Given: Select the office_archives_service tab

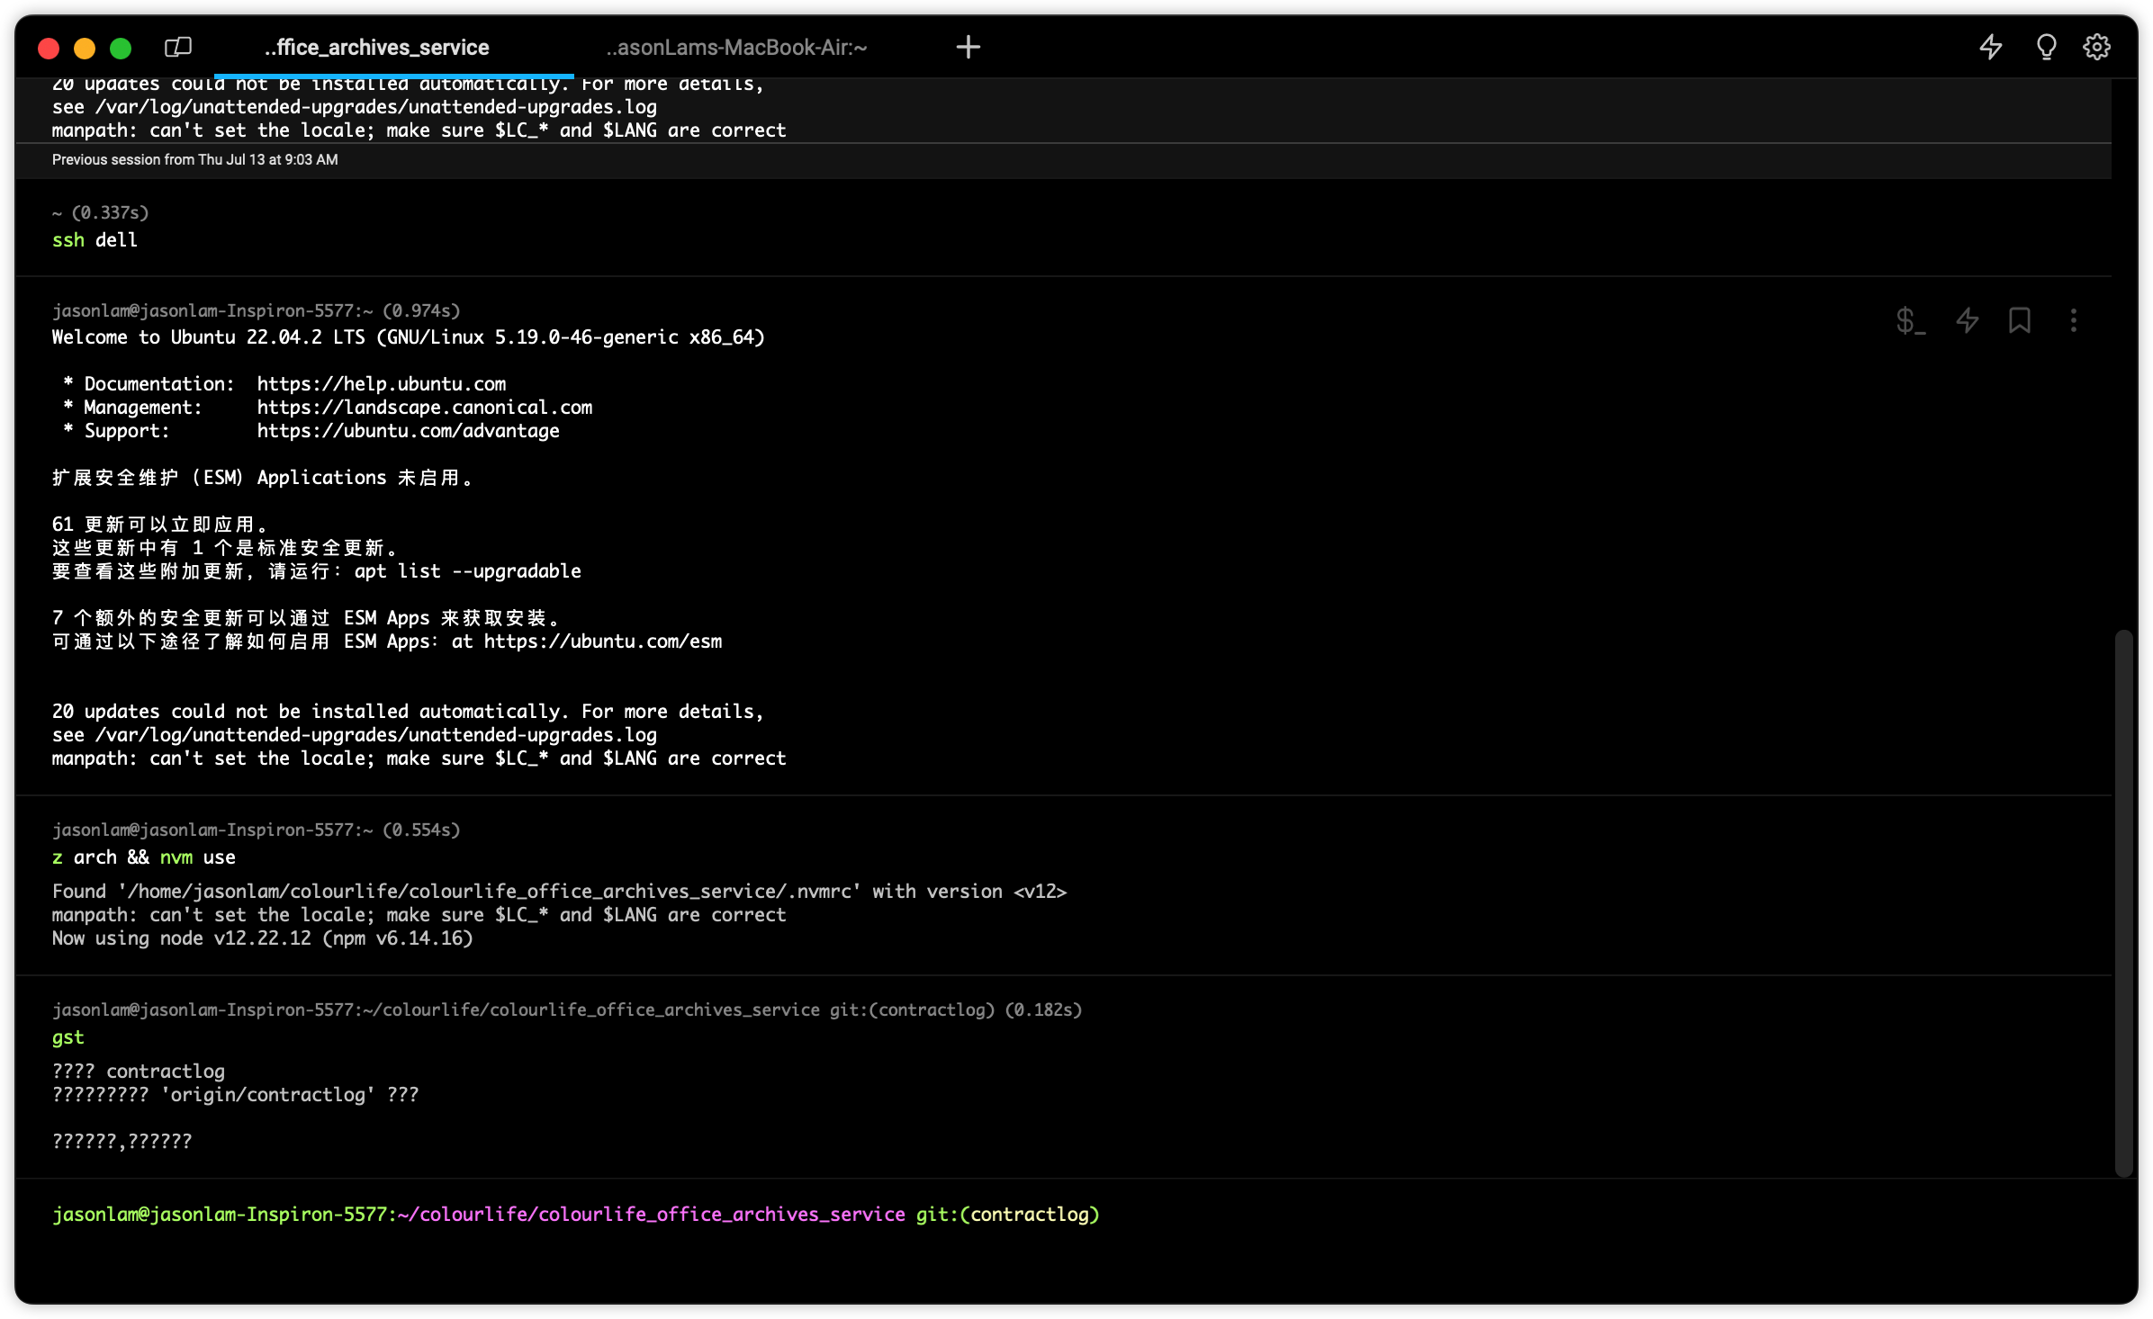Looking at the screenshot, I should point(376,47).
